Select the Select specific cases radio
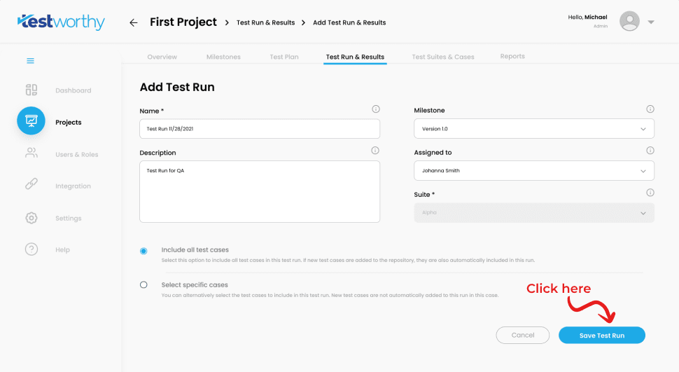The height and width of the screenshot is (372, 679). (x=143, y=285)
